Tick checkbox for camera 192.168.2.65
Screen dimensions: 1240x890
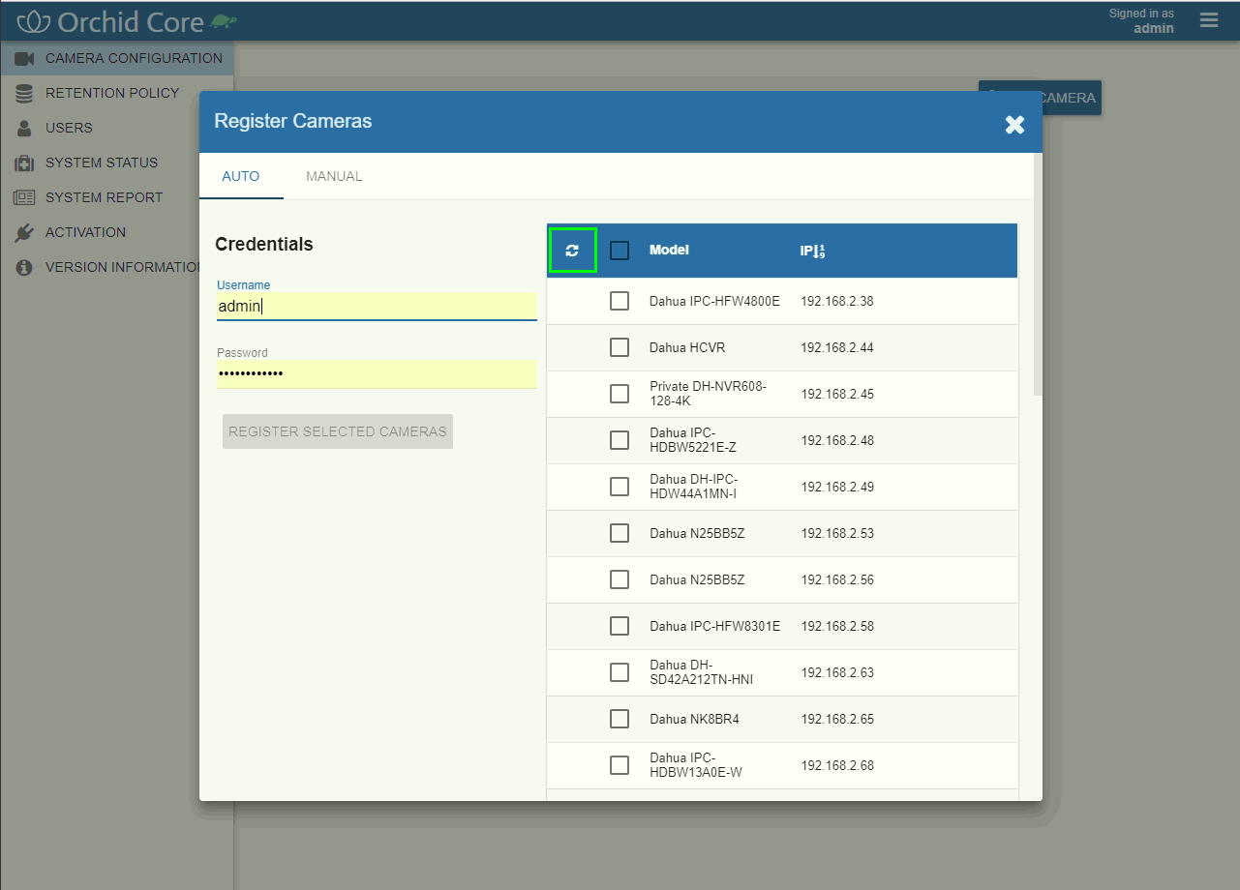[x=620, y=719]
